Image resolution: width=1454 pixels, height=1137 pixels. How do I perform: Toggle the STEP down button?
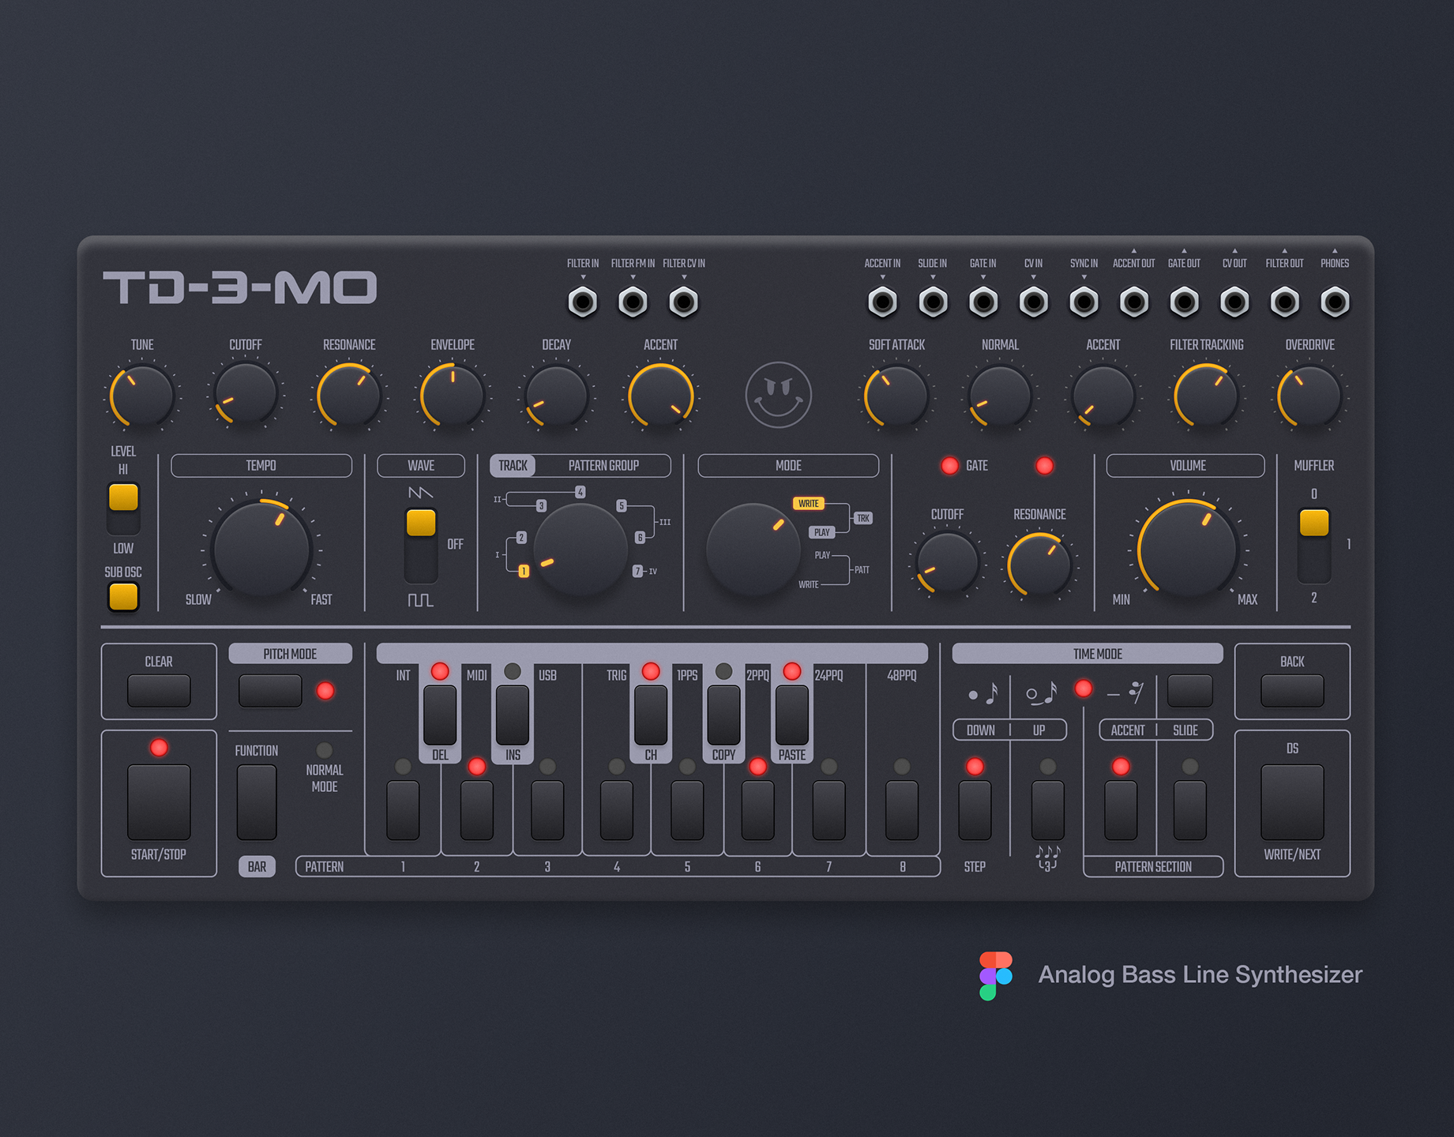point(975,810)
